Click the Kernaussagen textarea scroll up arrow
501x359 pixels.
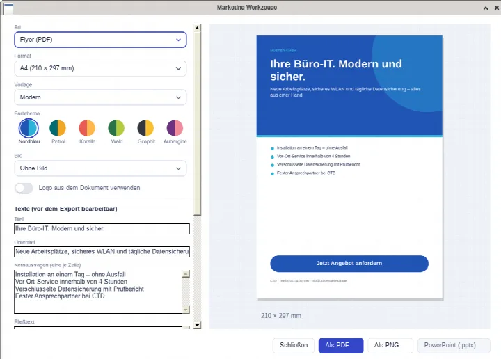pyautogui.click(x=186, y=273)
